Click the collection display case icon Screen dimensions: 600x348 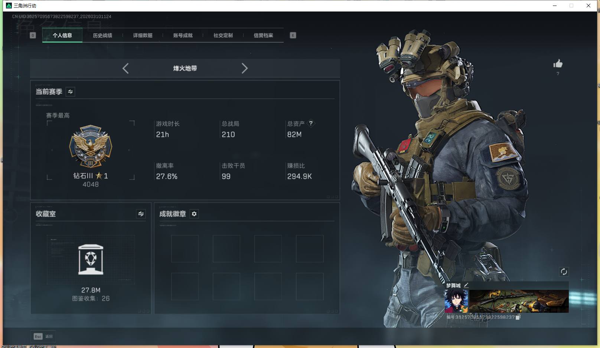91,259
